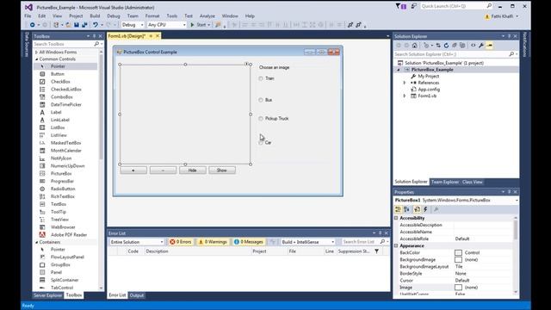Click the highlighted Preview Selected Items icon
551x310 pixels.
489,46
